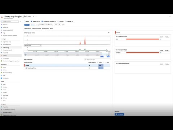
Task: Click the Refresh toolbar button
Action: [26, 21]
